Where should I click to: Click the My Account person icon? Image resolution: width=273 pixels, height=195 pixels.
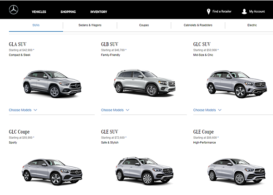244,11
